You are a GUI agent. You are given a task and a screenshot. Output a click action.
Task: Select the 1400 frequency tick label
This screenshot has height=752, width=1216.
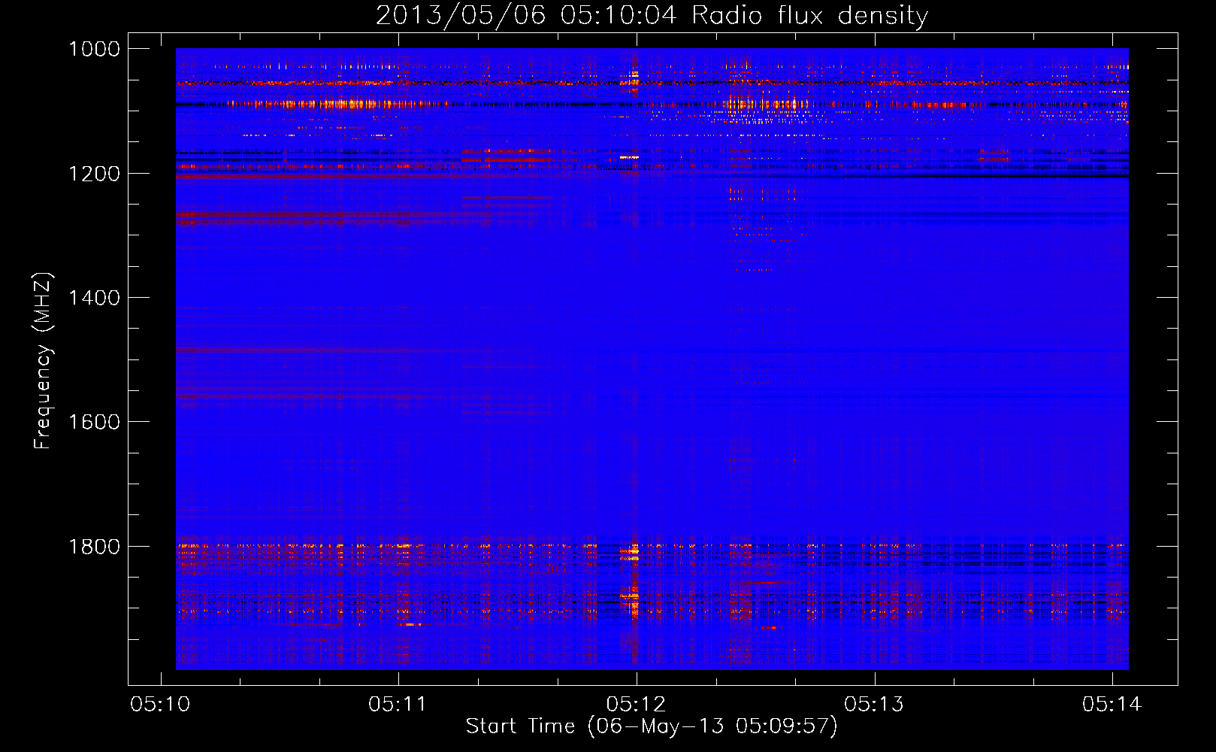coord(94,298)
